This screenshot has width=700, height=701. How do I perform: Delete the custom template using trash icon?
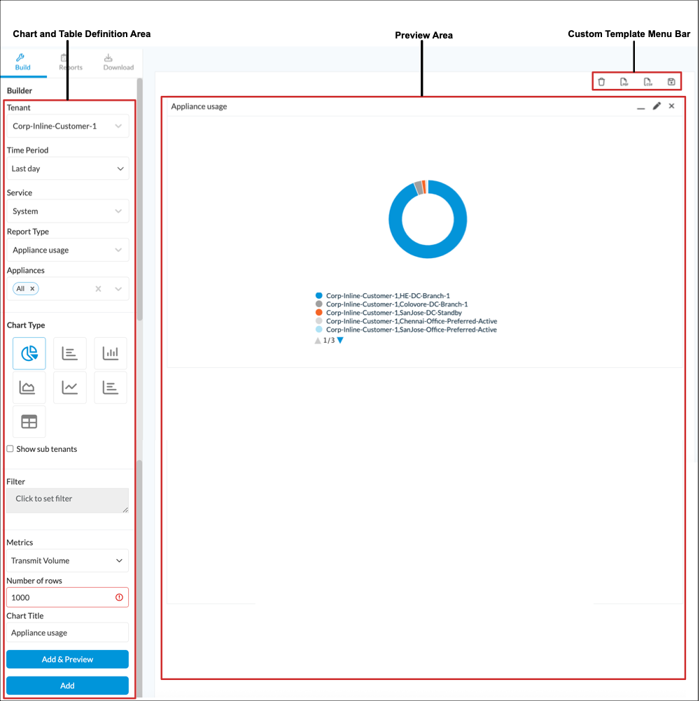pos(601,81)
